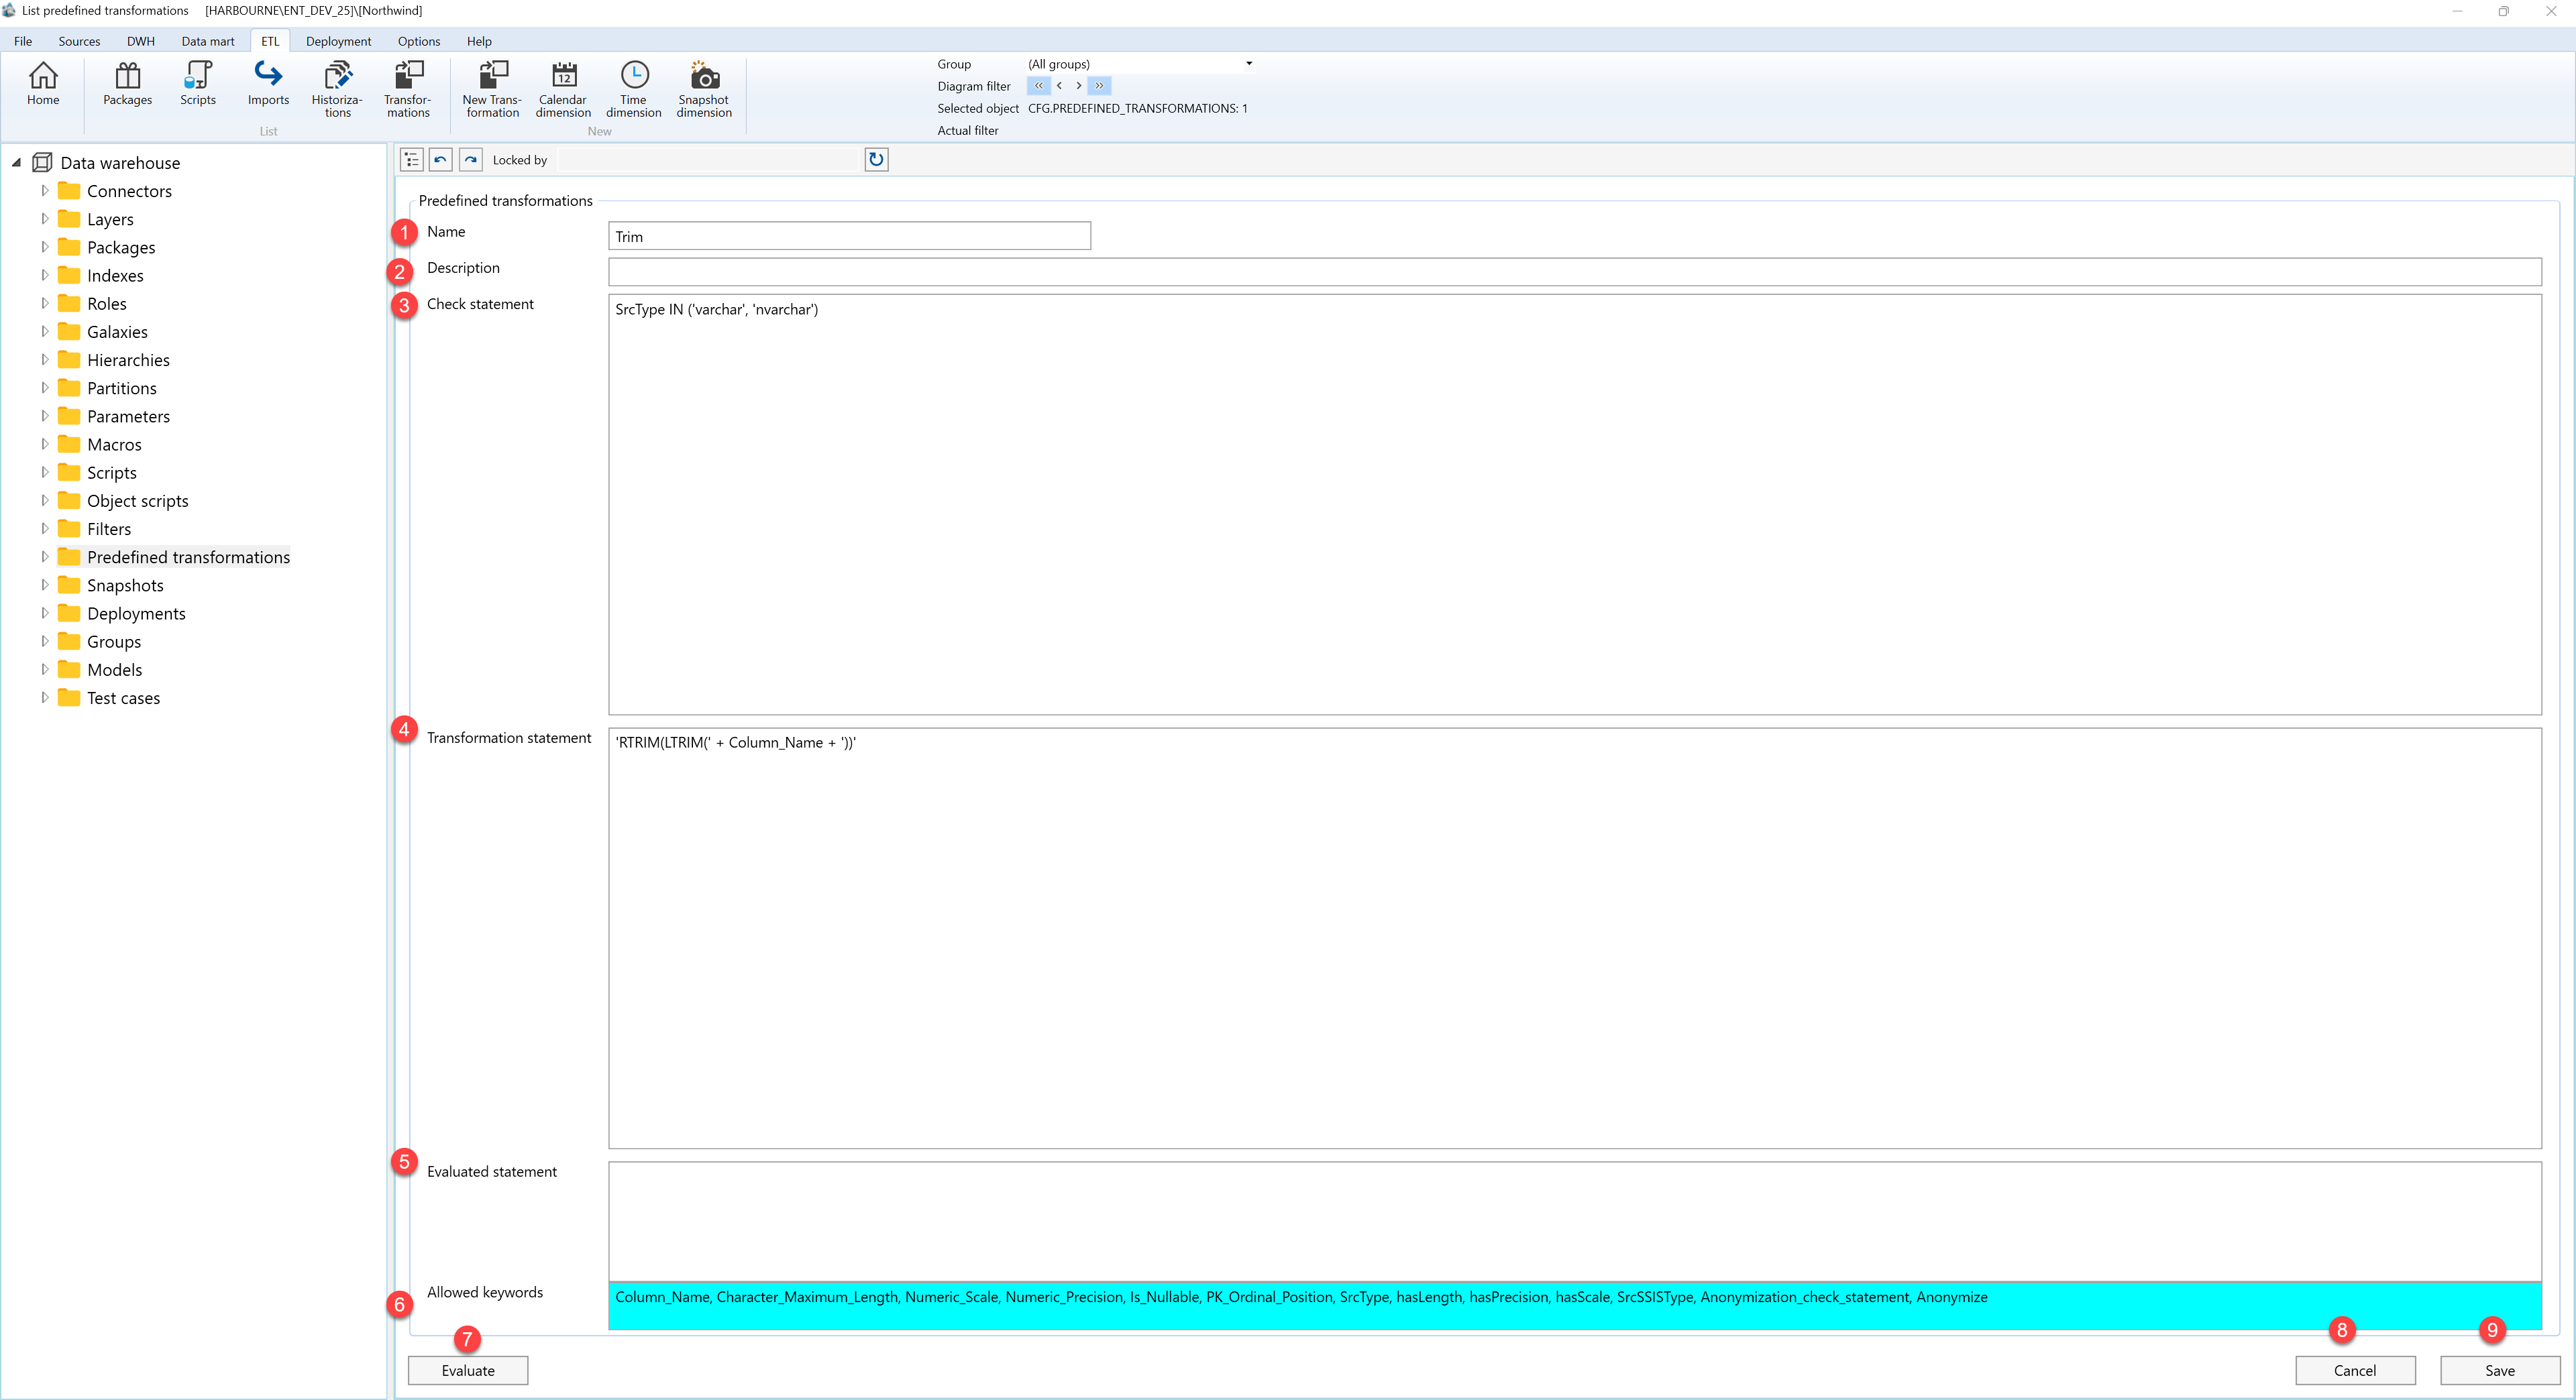The image size is (2576, 1400).
Task: Click the refresh icon next to Locked by
Action: 876,160
